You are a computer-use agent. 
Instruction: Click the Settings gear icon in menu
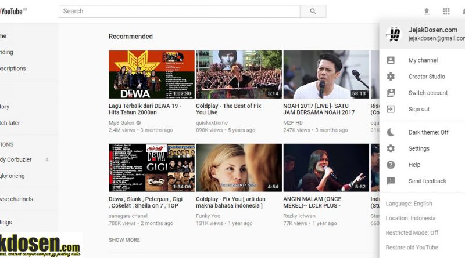pos(391,148)
